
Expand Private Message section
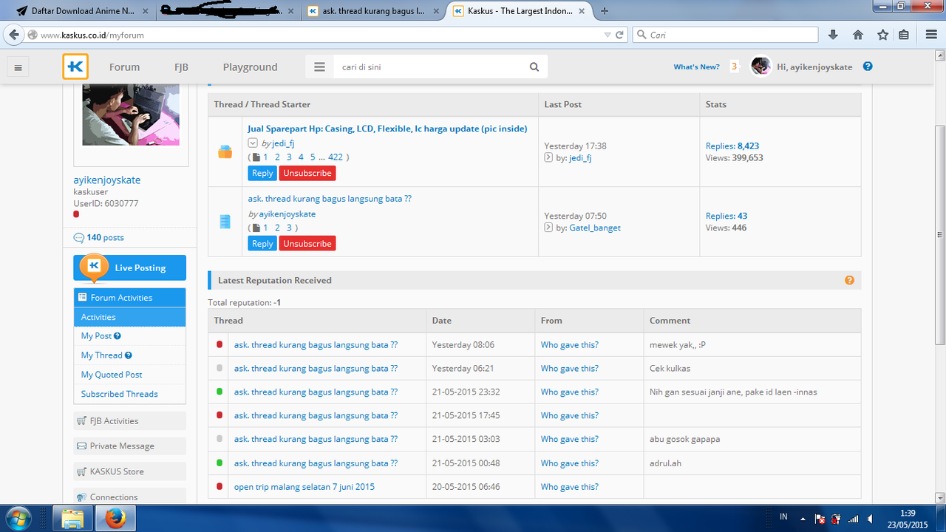click(x=129, y=446)
